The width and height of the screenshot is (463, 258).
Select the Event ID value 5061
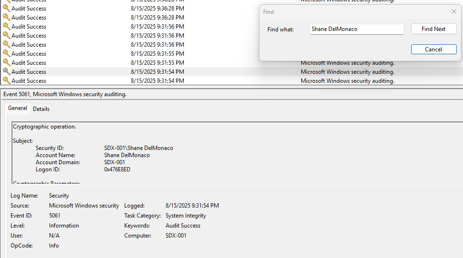pyautogui.click(x=55, y=216)
